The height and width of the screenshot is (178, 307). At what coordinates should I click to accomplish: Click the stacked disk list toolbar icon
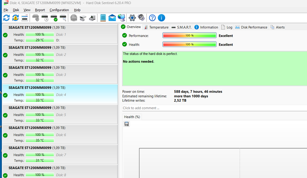point(25,18)
